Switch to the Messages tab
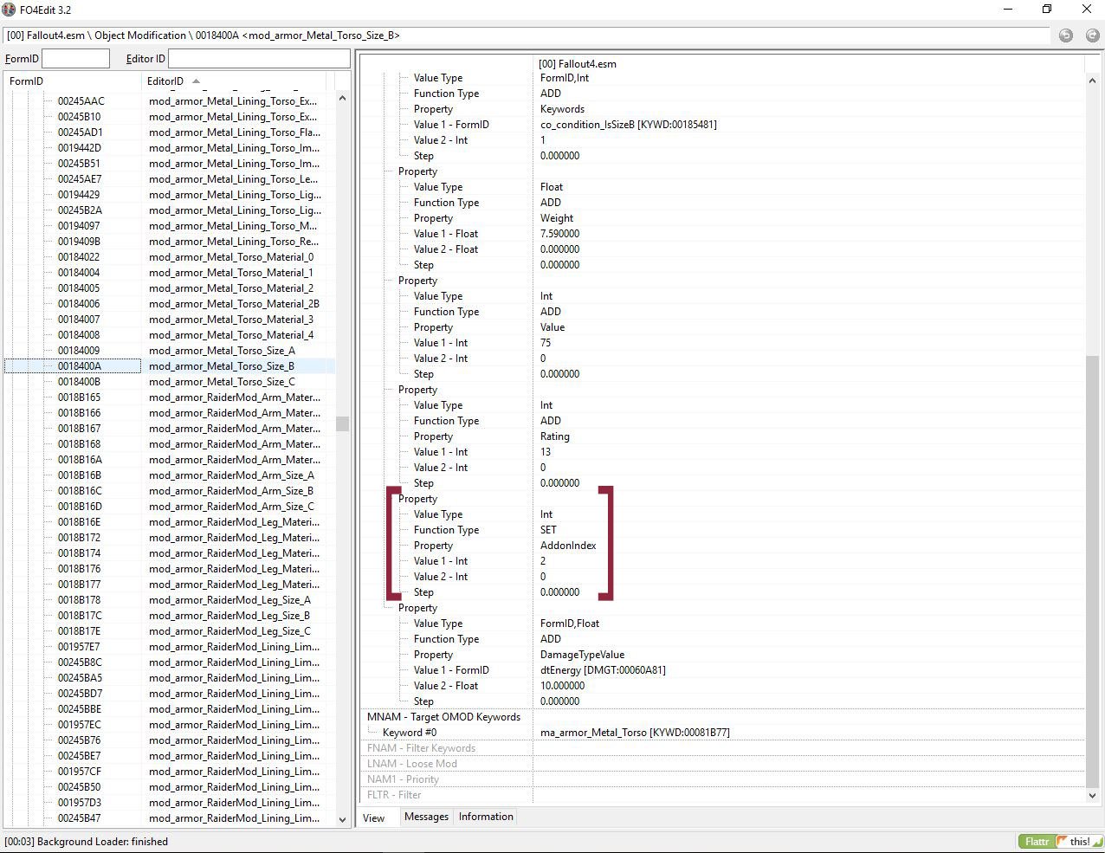 [x=426, y=817]
